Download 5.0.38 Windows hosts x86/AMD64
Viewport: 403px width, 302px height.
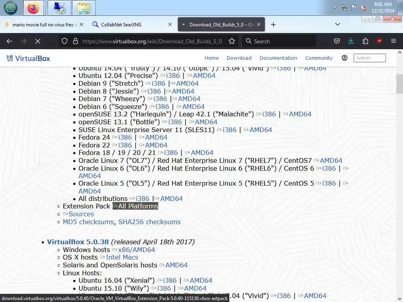coord(137,250)
